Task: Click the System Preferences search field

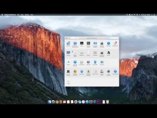Action: 112,38
